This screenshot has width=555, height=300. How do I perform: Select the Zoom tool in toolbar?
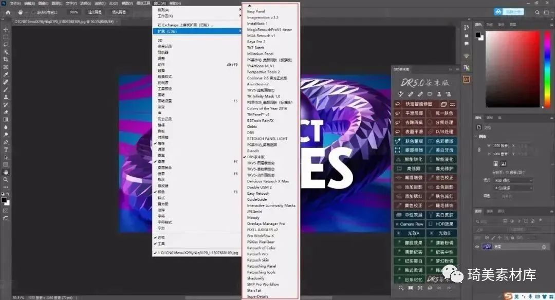6,180
